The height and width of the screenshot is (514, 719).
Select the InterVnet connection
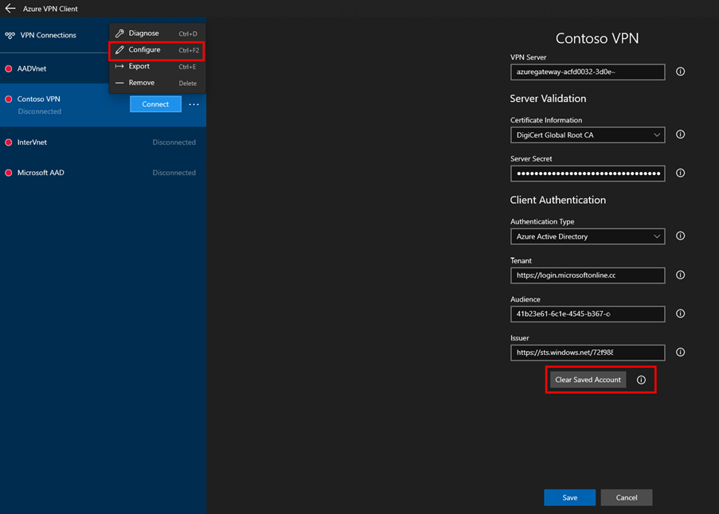(104, 142)
